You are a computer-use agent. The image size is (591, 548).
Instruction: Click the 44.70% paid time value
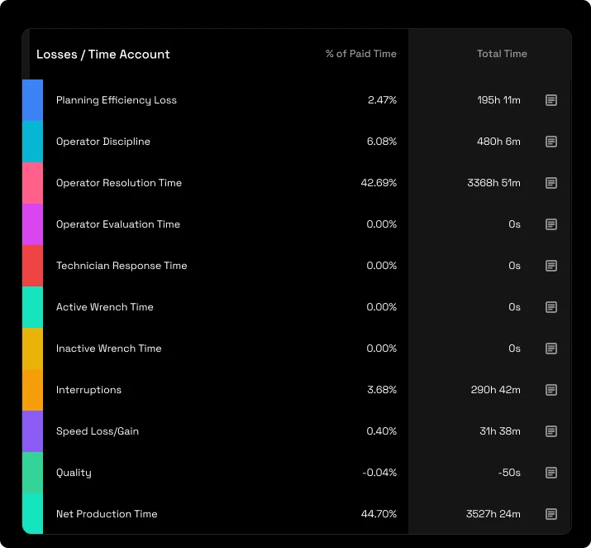(x=379, y=514)
